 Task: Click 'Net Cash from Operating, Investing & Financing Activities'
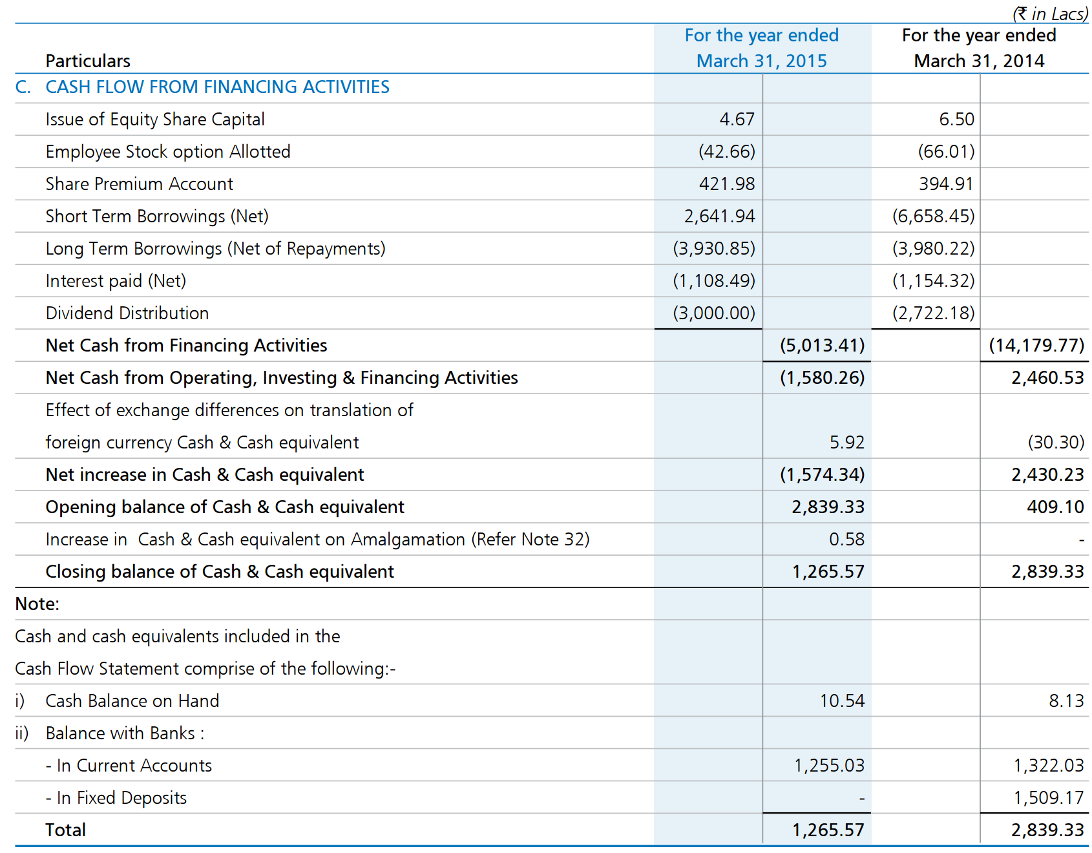click(x=282, y=378)
